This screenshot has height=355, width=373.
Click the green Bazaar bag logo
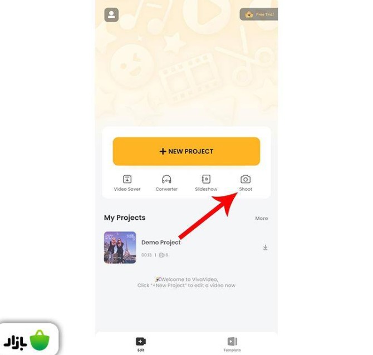click(x=40, y=340)
